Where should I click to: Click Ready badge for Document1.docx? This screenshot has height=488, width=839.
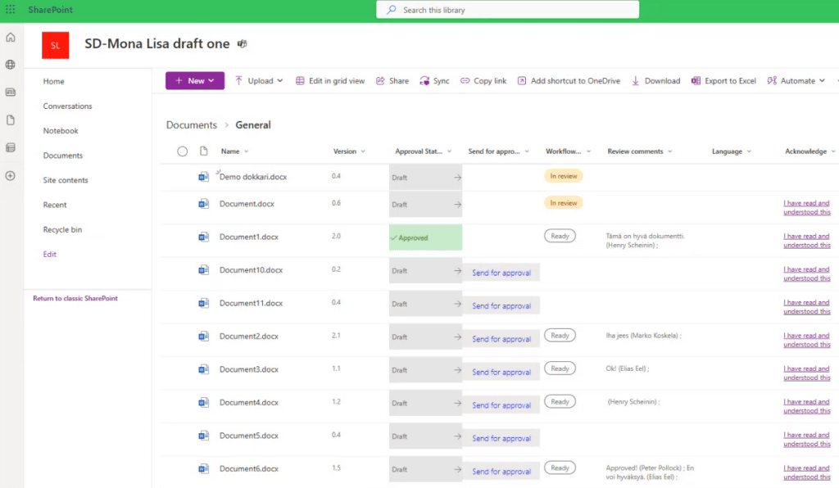pyautogui.click(x=560, y=237)
